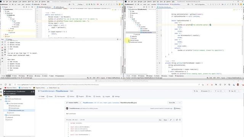Click the browser Home icon

(x=10, y=84)
